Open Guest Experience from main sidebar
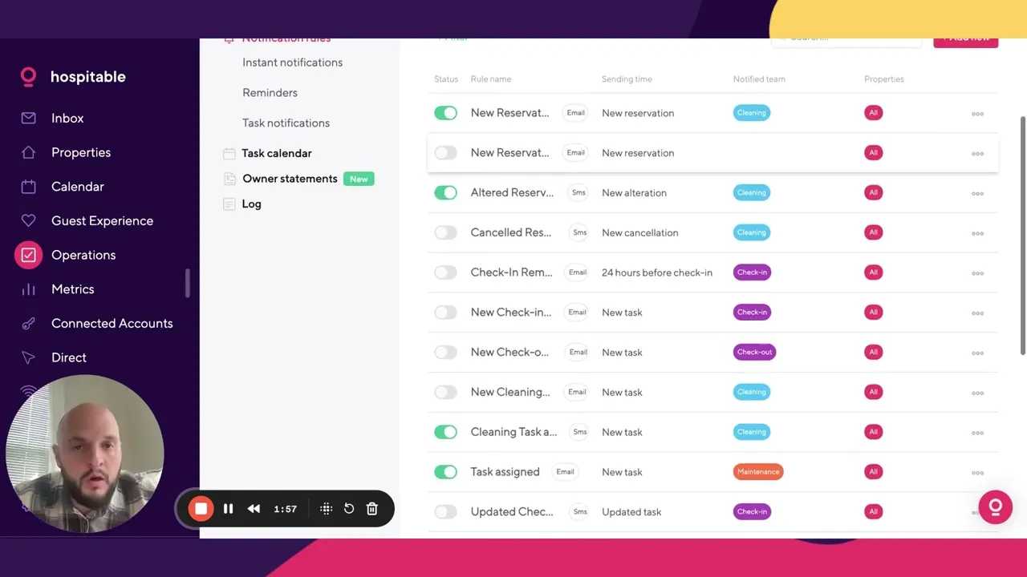 click(102, 220)
